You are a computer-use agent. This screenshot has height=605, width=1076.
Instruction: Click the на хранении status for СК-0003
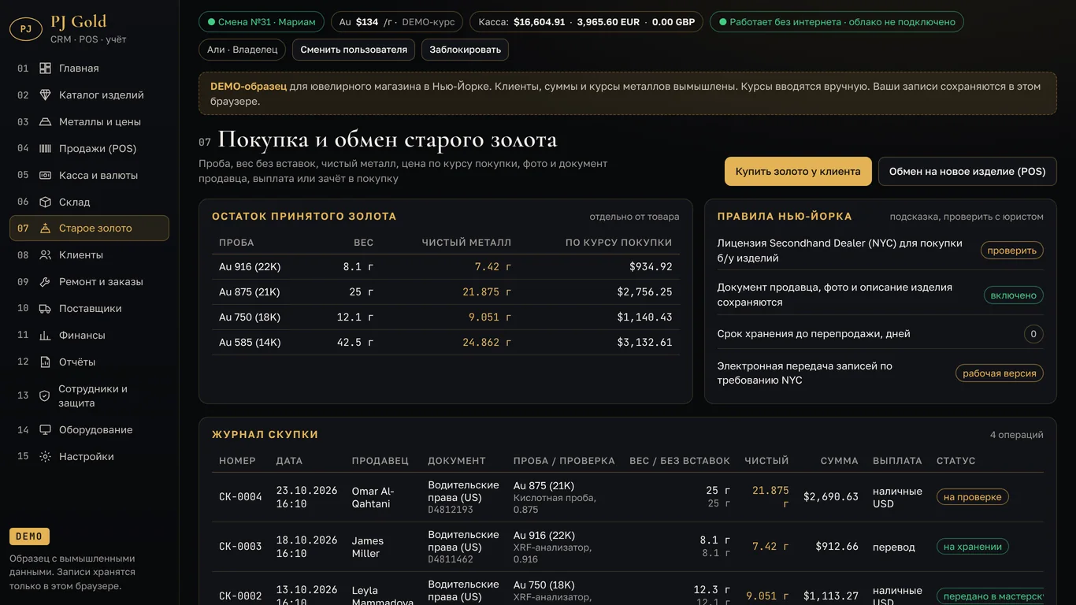coord(973,547)
